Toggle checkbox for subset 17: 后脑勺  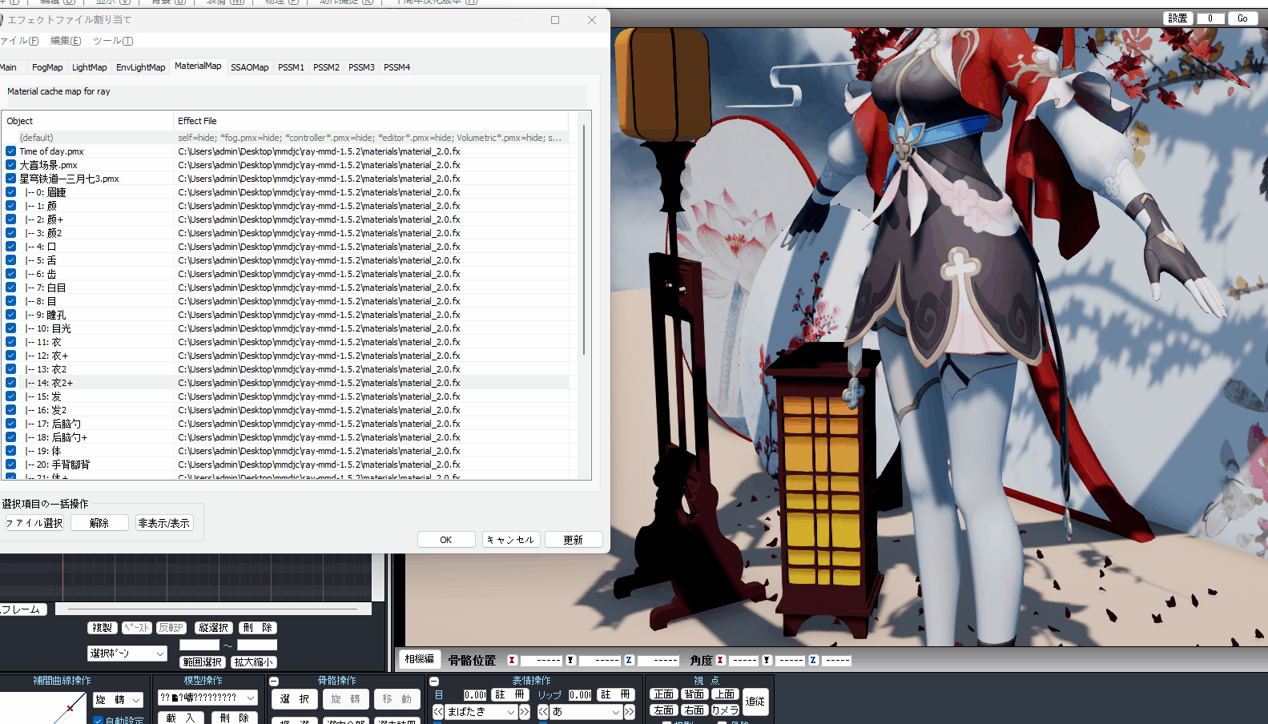click(11, 424)
